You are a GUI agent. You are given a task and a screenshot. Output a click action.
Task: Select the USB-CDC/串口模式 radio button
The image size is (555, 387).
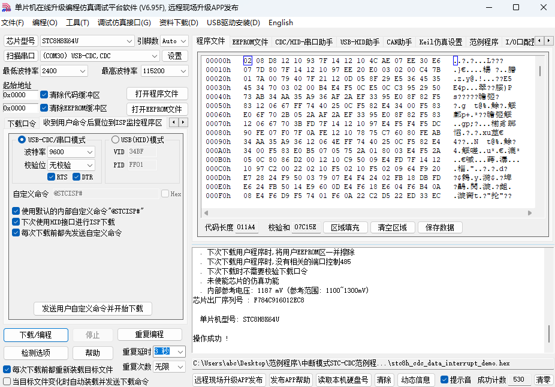22,140
